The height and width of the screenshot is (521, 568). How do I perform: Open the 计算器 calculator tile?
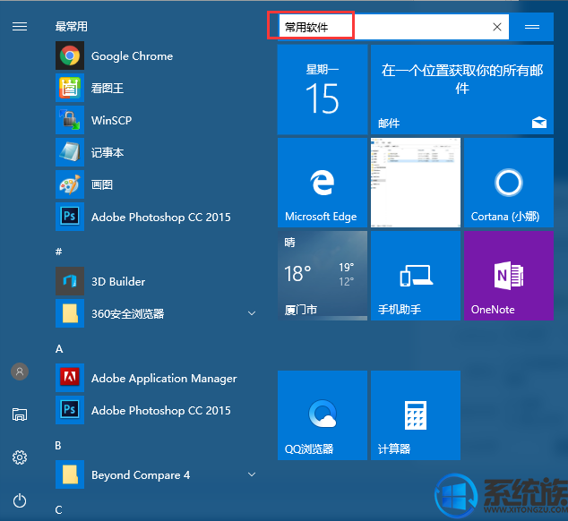pyautogui.click(x=416, y=415)
